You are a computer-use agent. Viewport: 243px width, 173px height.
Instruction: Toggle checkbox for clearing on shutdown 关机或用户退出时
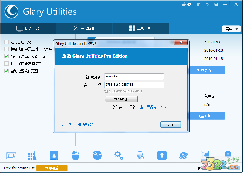(x=7, y=49)
